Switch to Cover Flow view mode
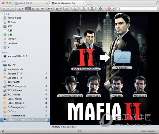 click(x=43, y=9)
